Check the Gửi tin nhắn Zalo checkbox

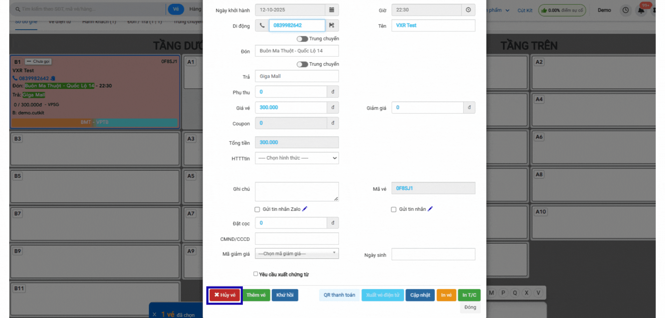[257, 209]
